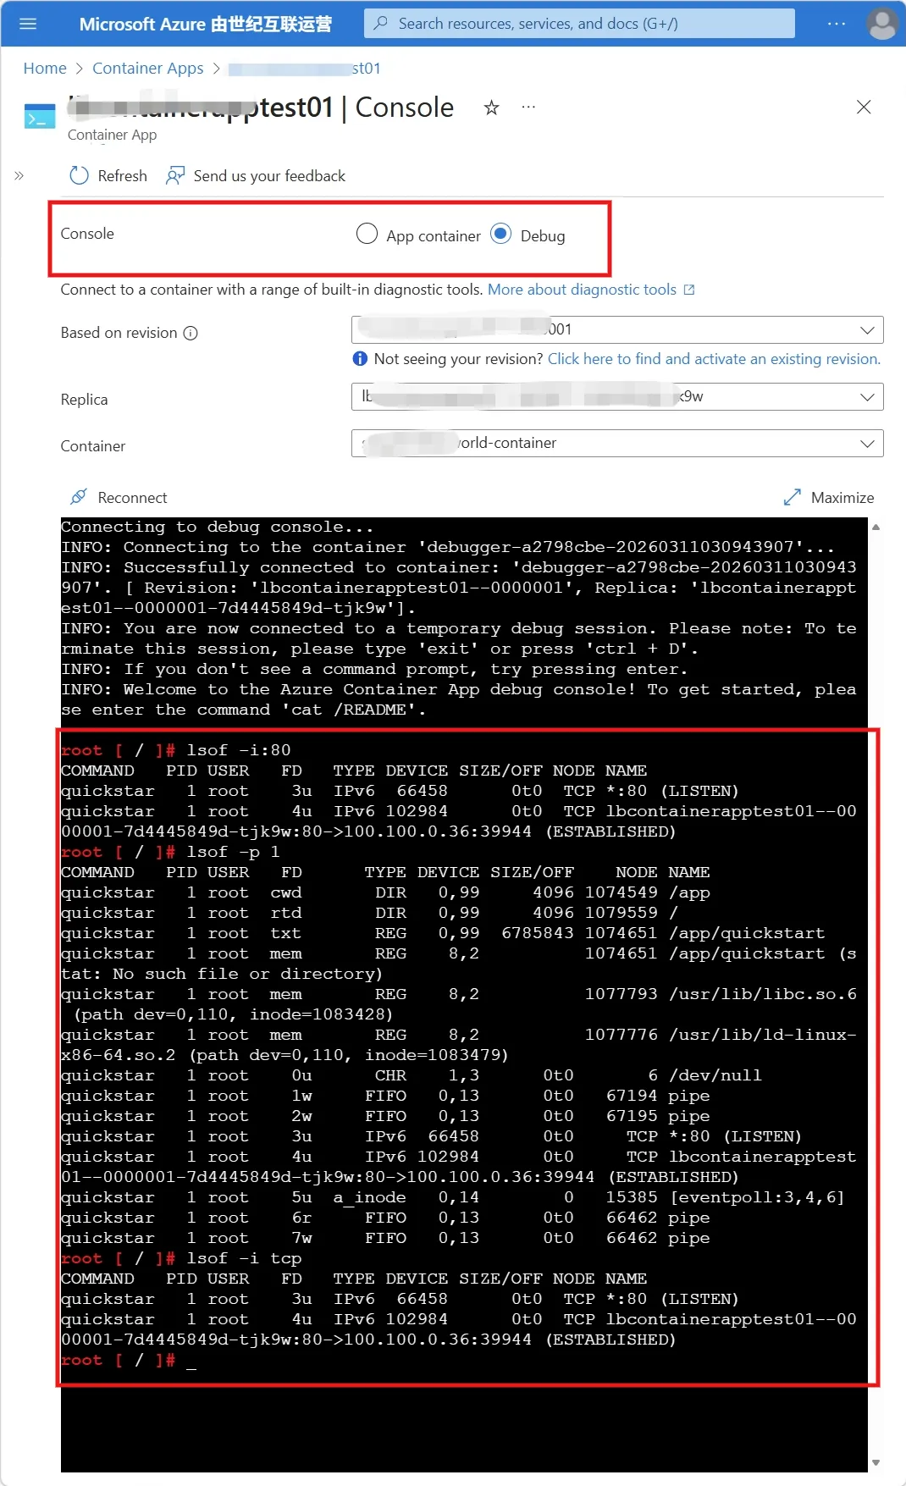Click the terminal scrollbar down arrow

(876, 1462)
